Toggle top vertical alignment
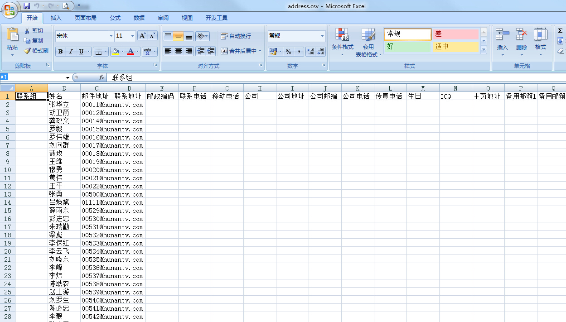 (x=168, y=36)
